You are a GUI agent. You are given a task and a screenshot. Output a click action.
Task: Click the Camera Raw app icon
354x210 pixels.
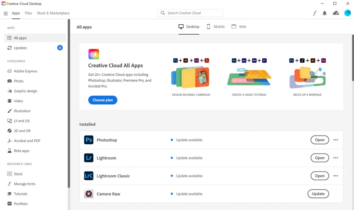point(89,194)
